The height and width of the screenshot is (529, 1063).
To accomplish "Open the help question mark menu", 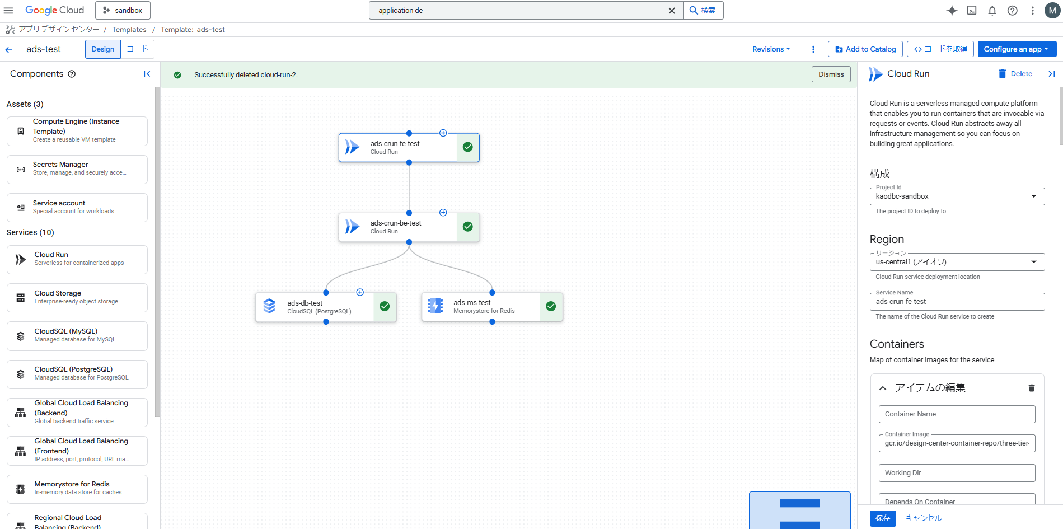I will click(1012, 11).
